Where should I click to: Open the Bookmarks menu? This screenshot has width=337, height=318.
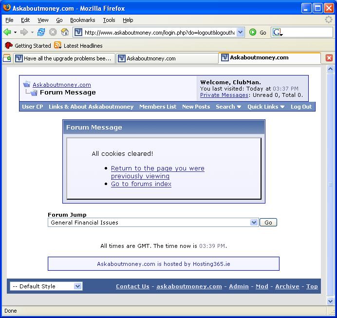pos(82,20)
